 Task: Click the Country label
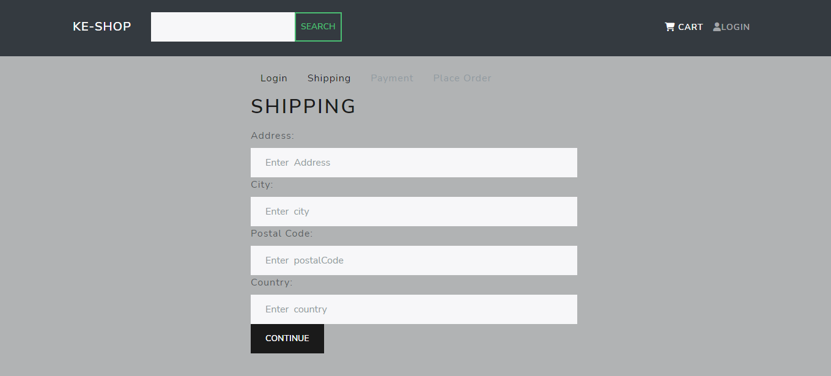point(271,282)
